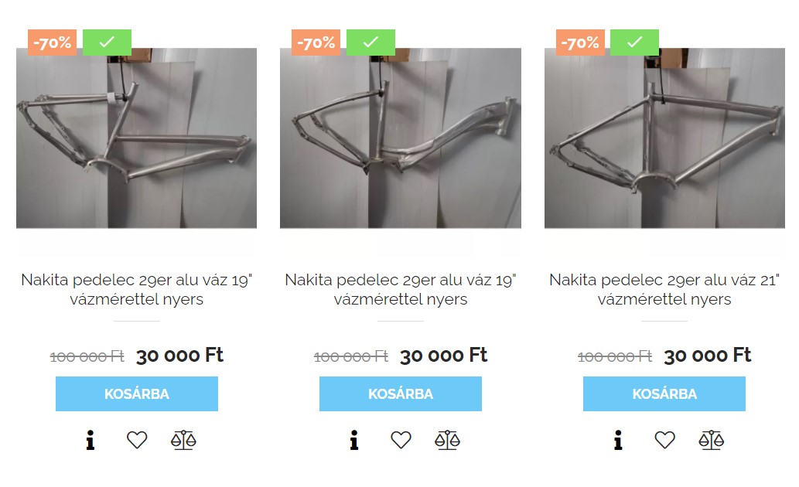Add the 21" frame to cart
799x487 pixels.
coord(664,393)
